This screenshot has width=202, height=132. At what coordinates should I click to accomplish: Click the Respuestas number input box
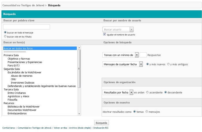(143, 55)
